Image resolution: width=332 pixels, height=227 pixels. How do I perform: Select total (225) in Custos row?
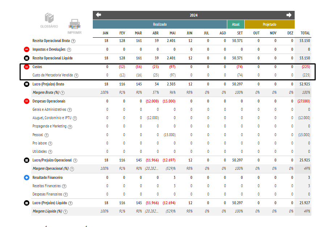tap(306, 67)
